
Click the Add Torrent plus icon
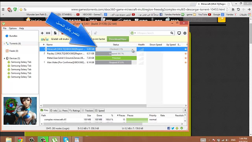click(x=42, y=33)
